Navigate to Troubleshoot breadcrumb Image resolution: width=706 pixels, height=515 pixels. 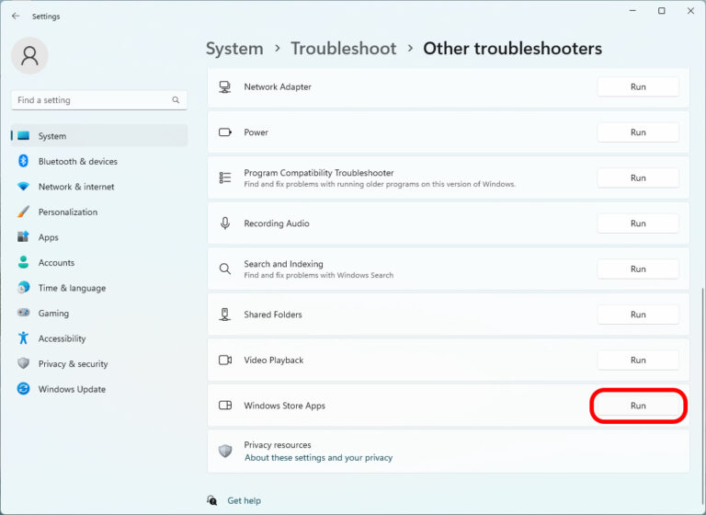tap(344, 49)
